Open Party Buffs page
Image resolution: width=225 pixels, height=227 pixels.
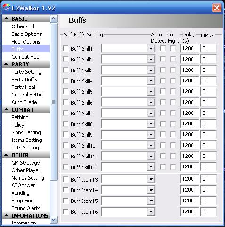point(24,79)
